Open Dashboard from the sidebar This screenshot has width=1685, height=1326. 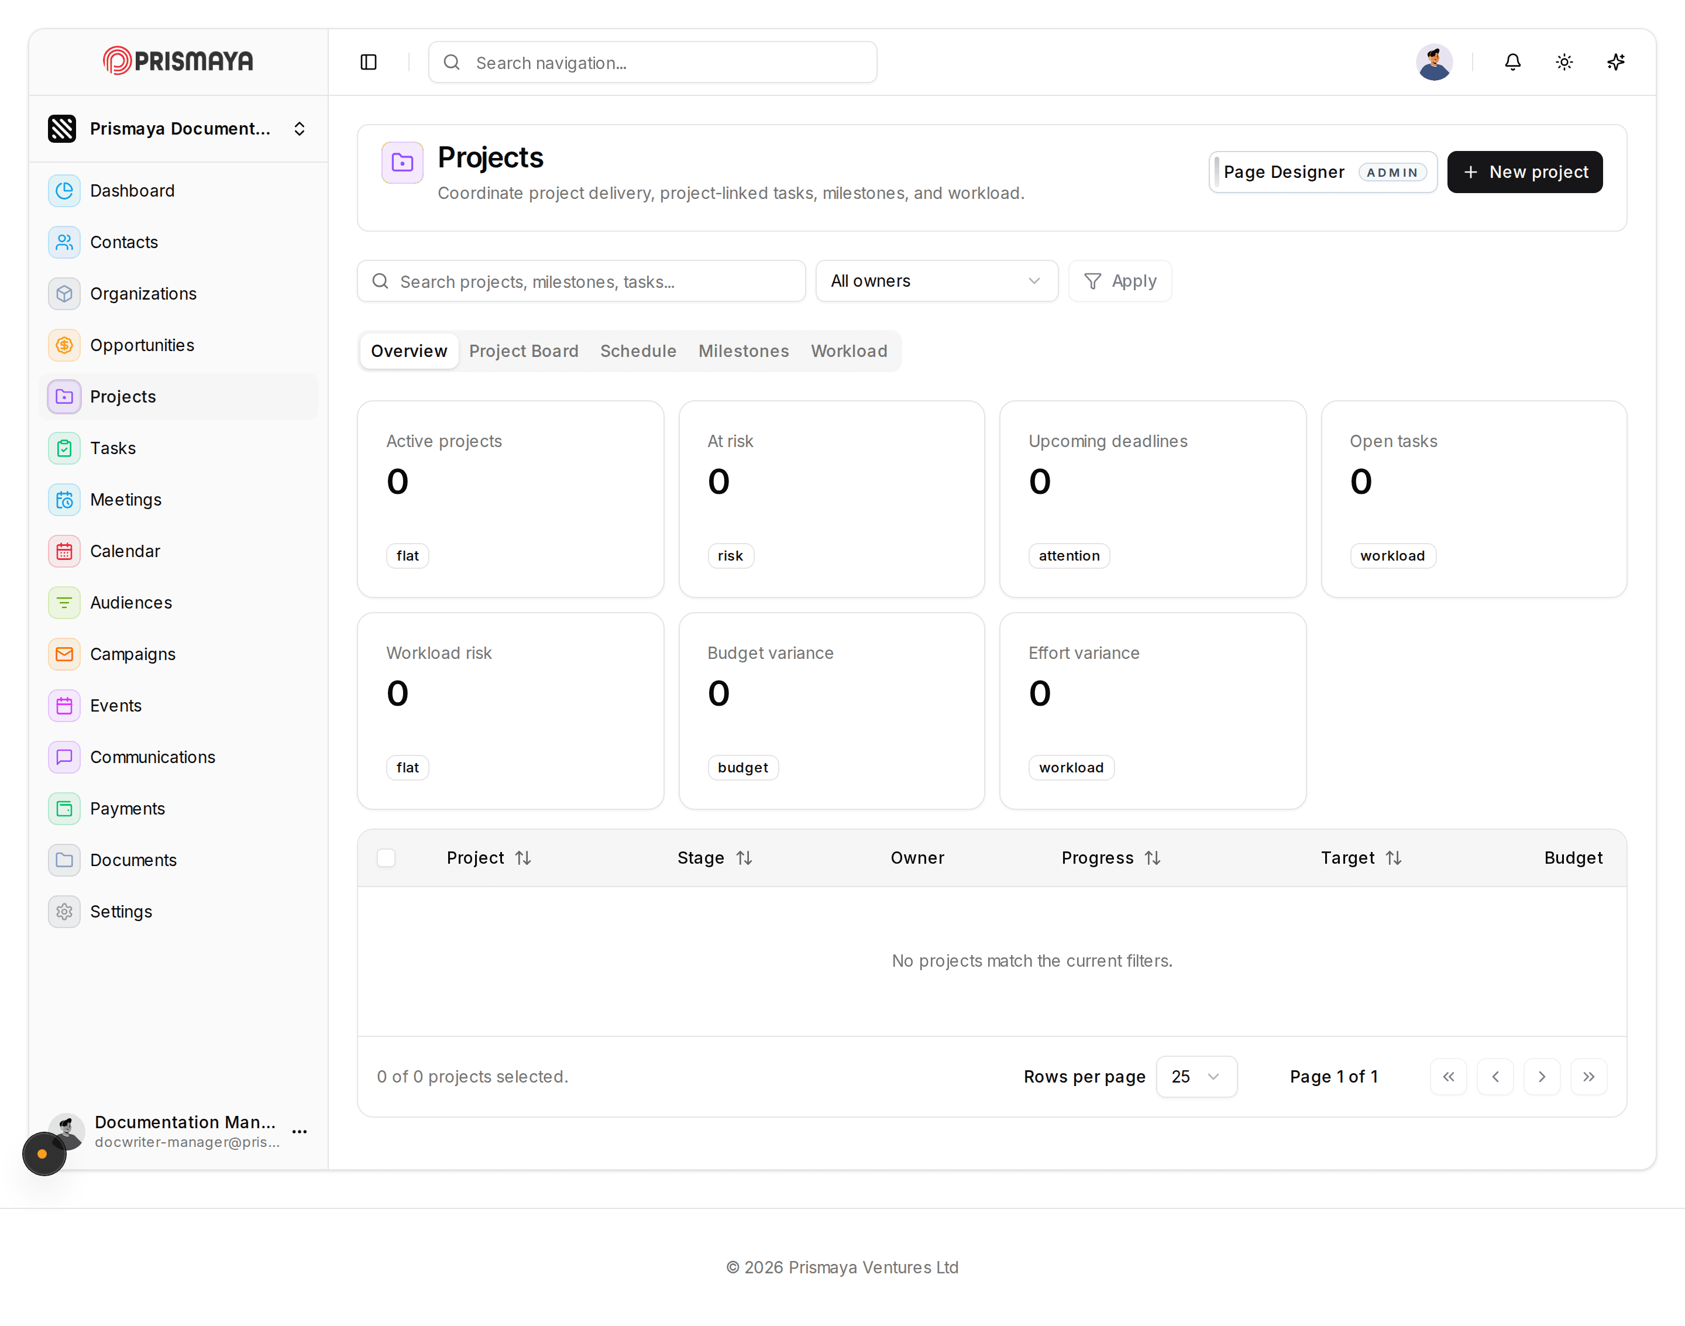point(178,190)
